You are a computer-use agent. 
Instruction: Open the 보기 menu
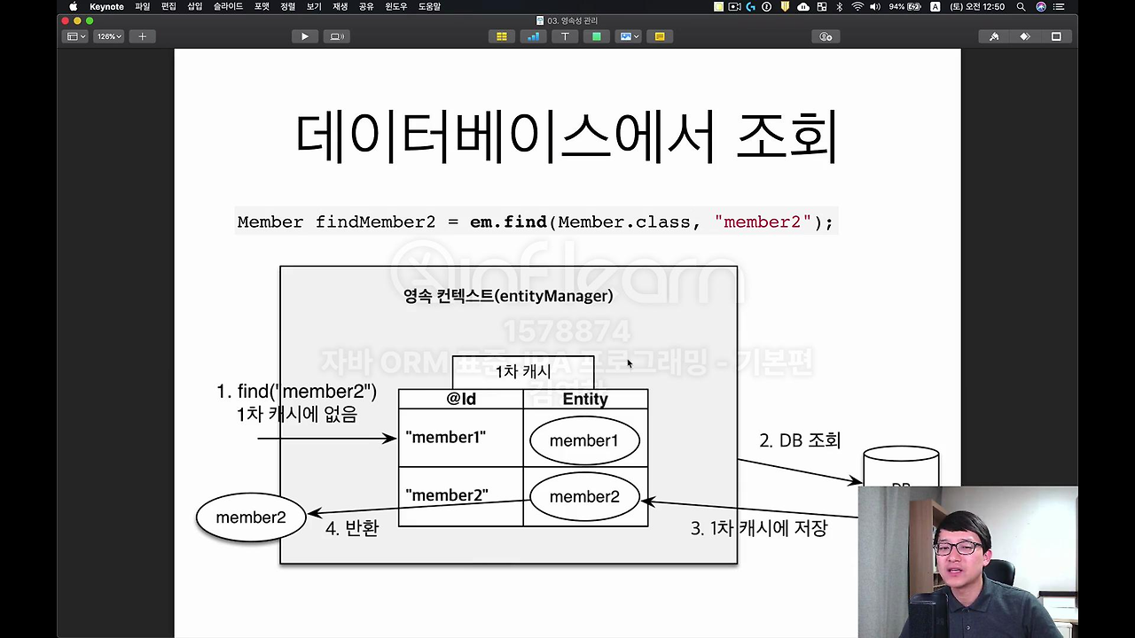coord(314,6)
